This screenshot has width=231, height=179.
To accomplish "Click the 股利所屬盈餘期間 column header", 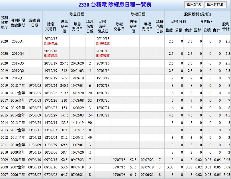I will click(x=18, y=23).
